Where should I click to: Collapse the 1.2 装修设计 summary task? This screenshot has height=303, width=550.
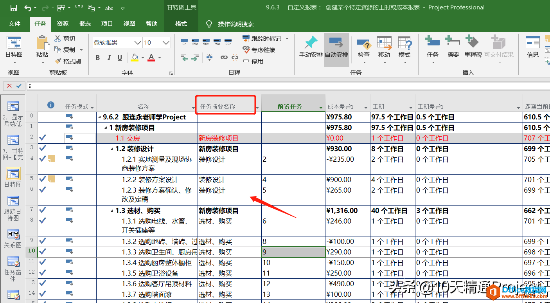[112, 149]
